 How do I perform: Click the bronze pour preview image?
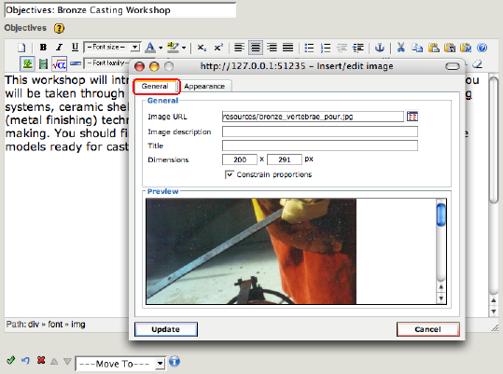click(x=251, y=251)
